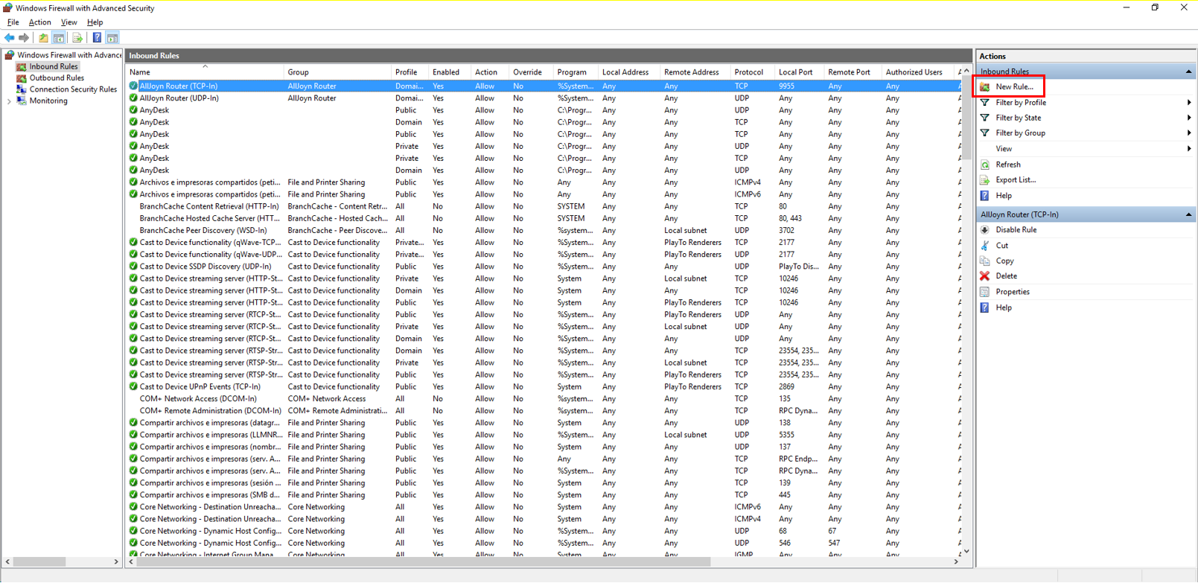Click the Help icon below Properties
1198x583 pixels.
[x=985, y=308]
